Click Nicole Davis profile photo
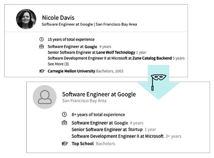Viewport: 214px width, 158px height. (26, 19)
